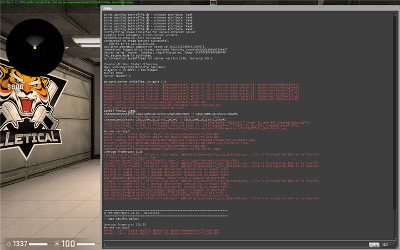Screen dimensions: 400x250
Task: Click the console scrollbar down arrow
Action: (395, 238)
